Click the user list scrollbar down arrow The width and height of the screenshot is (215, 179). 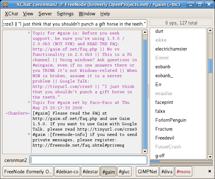click(x=210, y=157)
